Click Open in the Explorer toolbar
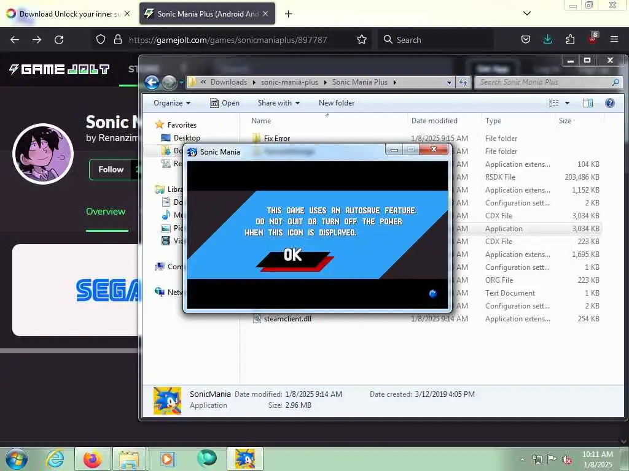The height and width of the screenshot is (471, 629). click(225, 103)
